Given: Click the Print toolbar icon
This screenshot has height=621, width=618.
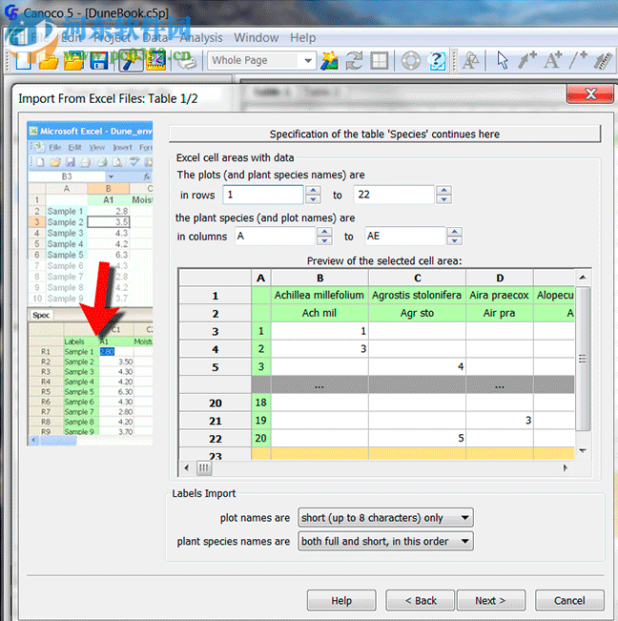Looking at the screenshot, I should click(186, 61).
